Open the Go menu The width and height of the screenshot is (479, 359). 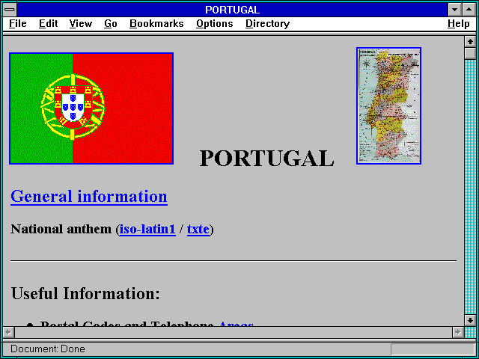click(111, 24)
